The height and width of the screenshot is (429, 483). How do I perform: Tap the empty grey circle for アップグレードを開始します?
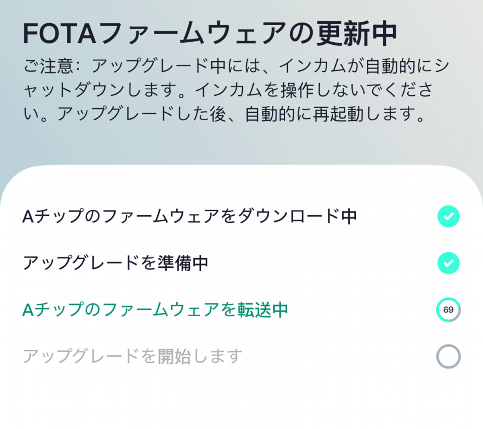point(448,357)
